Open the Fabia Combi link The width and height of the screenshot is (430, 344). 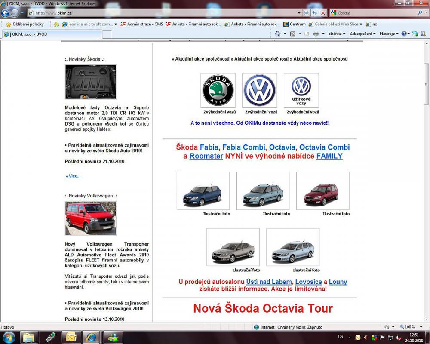[x=243, y=147]
